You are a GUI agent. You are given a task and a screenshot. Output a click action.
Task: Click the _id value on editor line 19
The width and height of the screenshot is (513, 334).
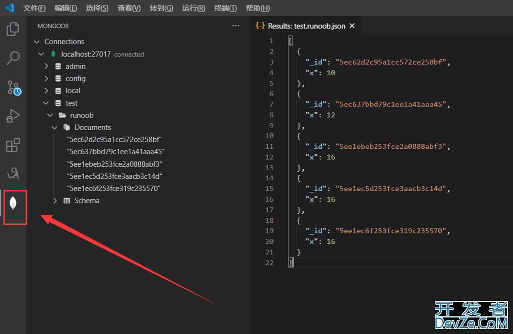391,231
